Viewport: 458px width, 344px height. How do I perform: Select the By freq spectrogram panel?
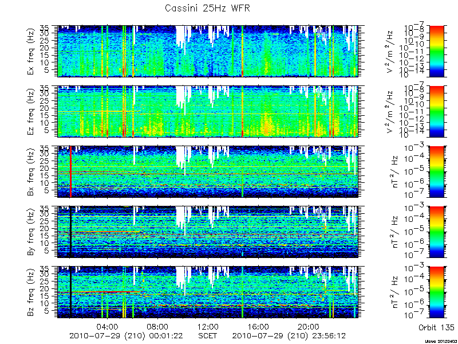click(208, 232)
